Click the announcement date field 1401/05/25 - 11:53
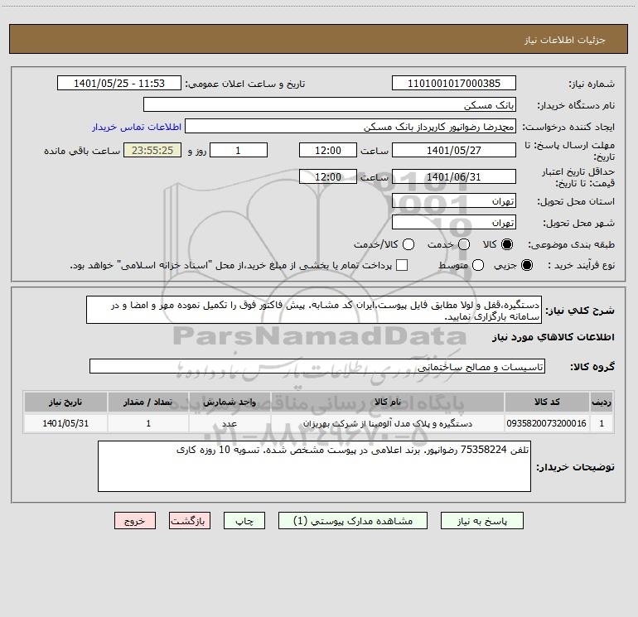 click(x=119, y=83)
